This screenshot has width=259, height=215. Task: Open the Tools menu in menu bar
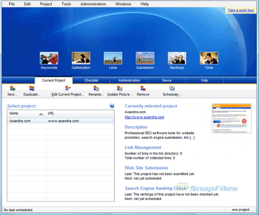coord(66,4)
